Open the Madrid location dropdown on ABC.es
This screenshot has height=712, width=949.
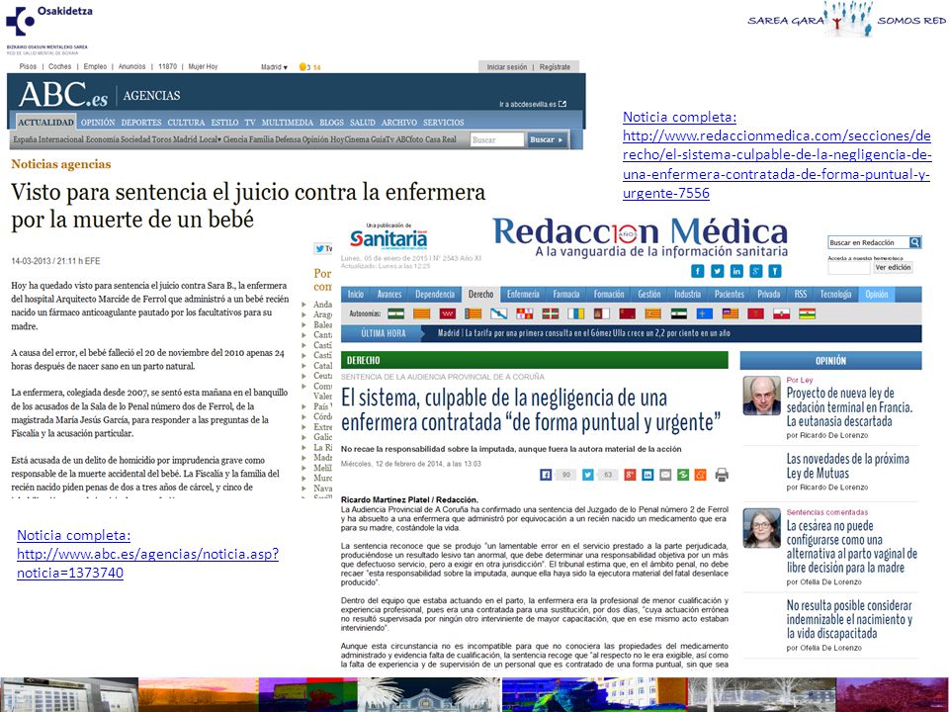pos(274,67)
